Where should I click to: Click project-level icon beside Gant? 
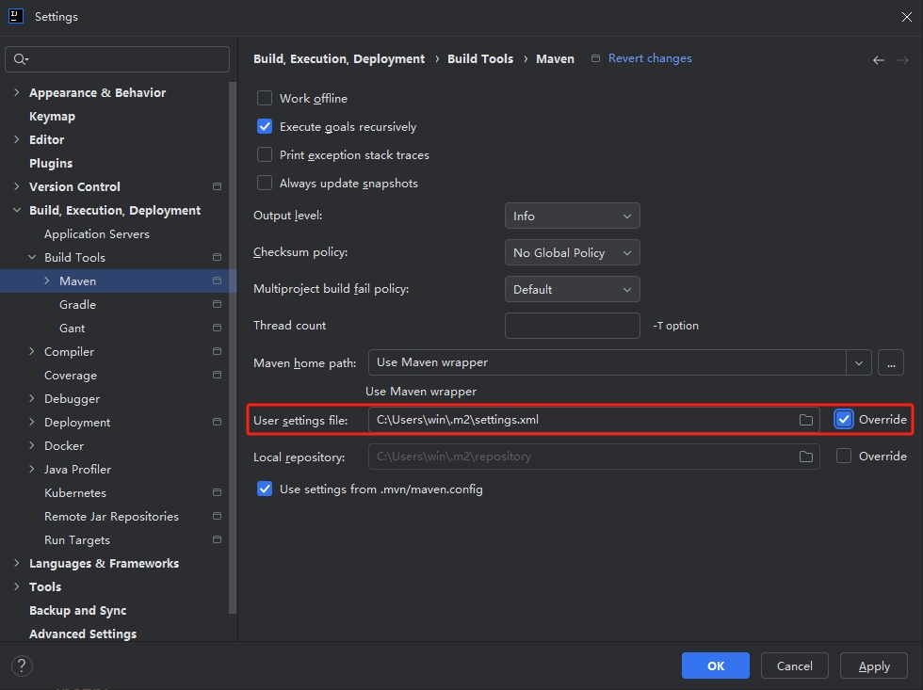click(217, 328)
